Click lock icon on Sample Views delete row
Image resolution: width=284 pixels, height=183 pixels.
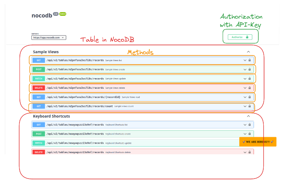click(249, 88)
